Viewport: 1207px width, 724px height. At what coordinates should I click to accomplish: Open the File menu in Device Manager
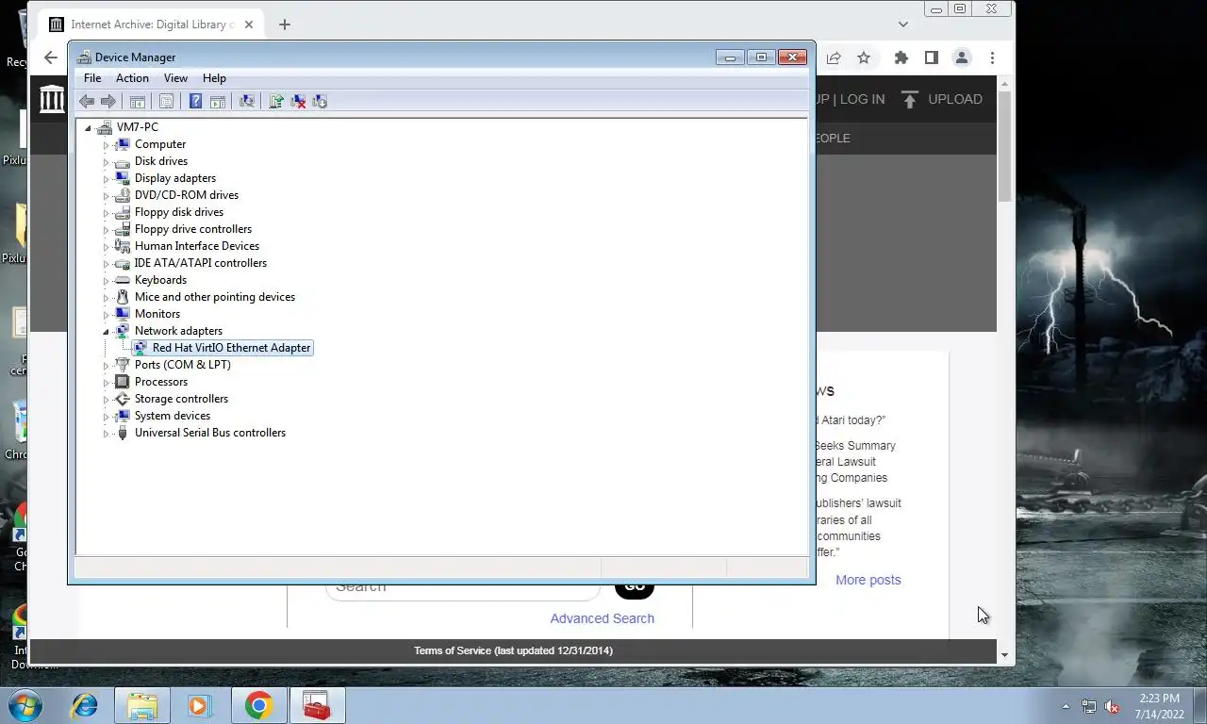pos(92,78)
